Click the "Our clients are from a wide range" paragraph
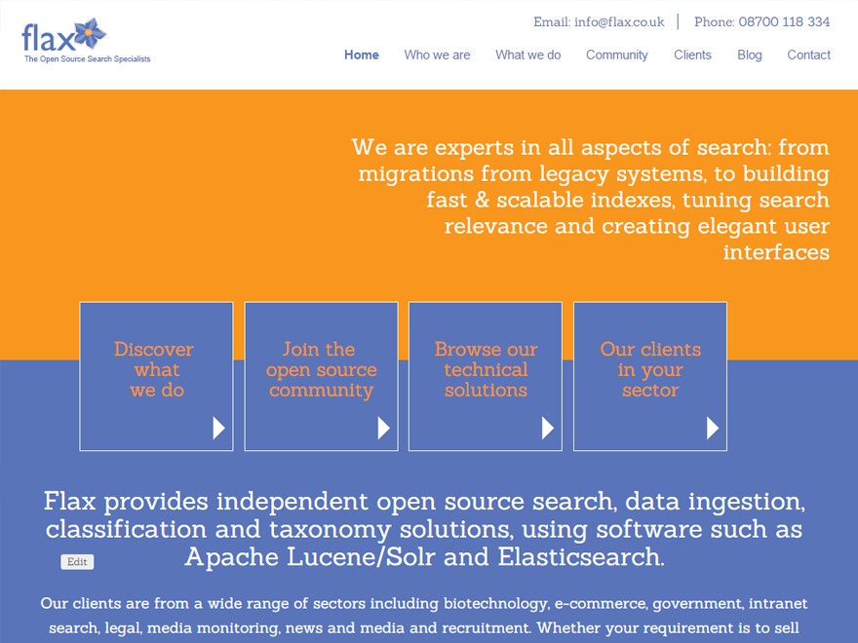This screenshot has width=858, height=643. pyautogui.click(x=424, y=616)
